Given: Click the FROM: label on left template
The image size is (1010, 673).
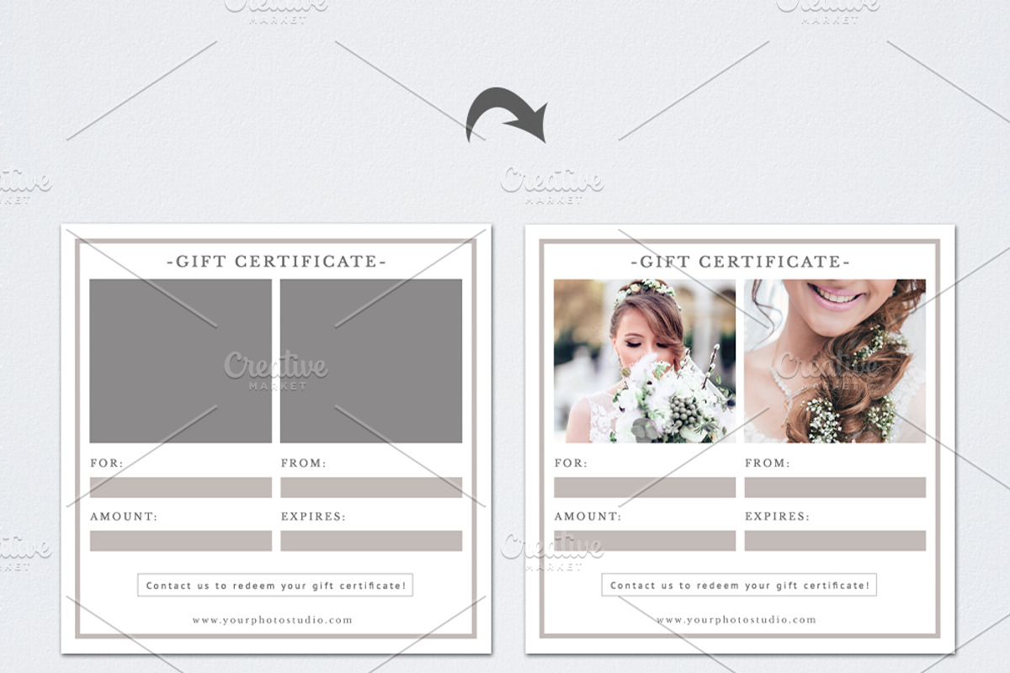Looking at the screenshot, I should pyautogui.click(x=304, y=464).
